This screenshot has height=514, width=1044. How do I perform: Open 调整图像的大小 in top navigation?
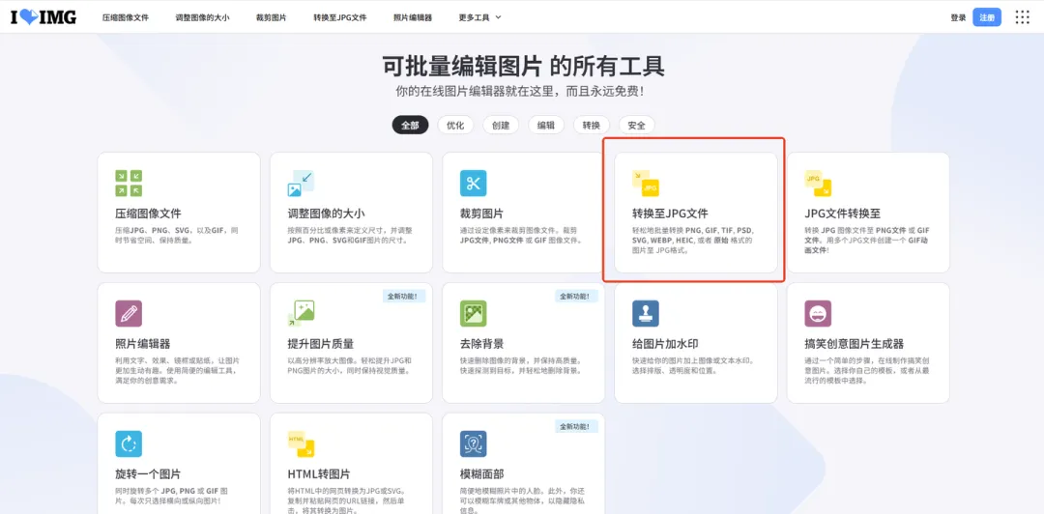(202, 17)
